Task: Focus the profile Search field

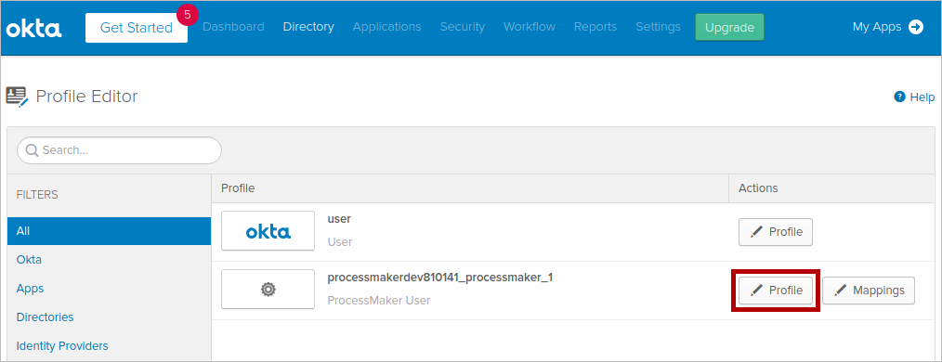Action: (120, 150)
